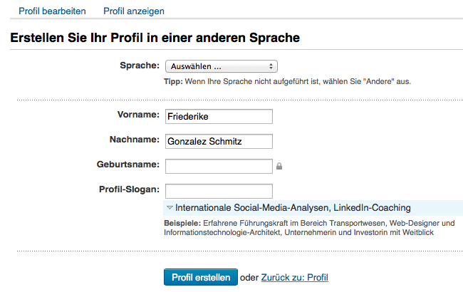Click the Tipp text about Andere language
This screenshot has width=463, height=292.
(287, 81)
